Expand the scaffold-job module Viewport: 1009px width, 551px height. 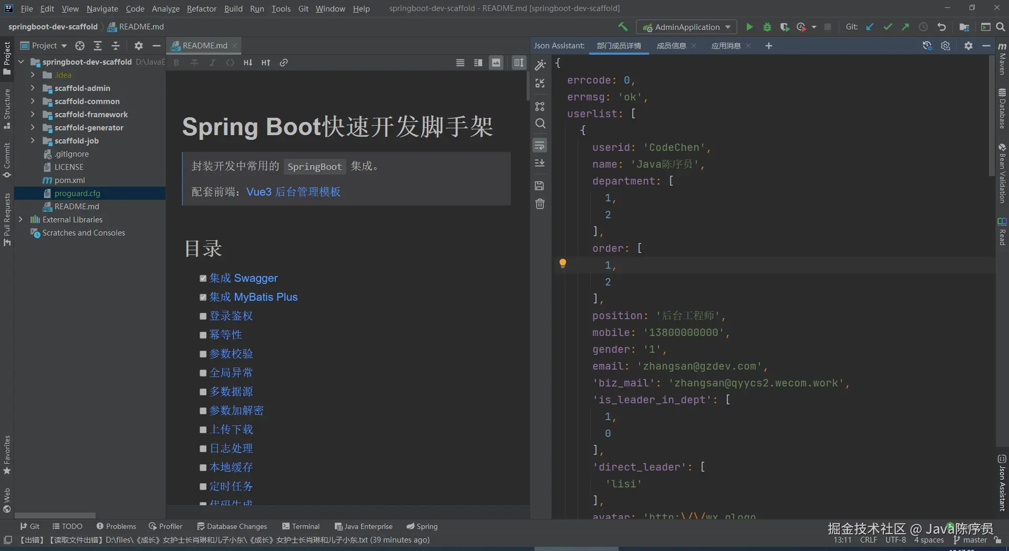[33, 141]
